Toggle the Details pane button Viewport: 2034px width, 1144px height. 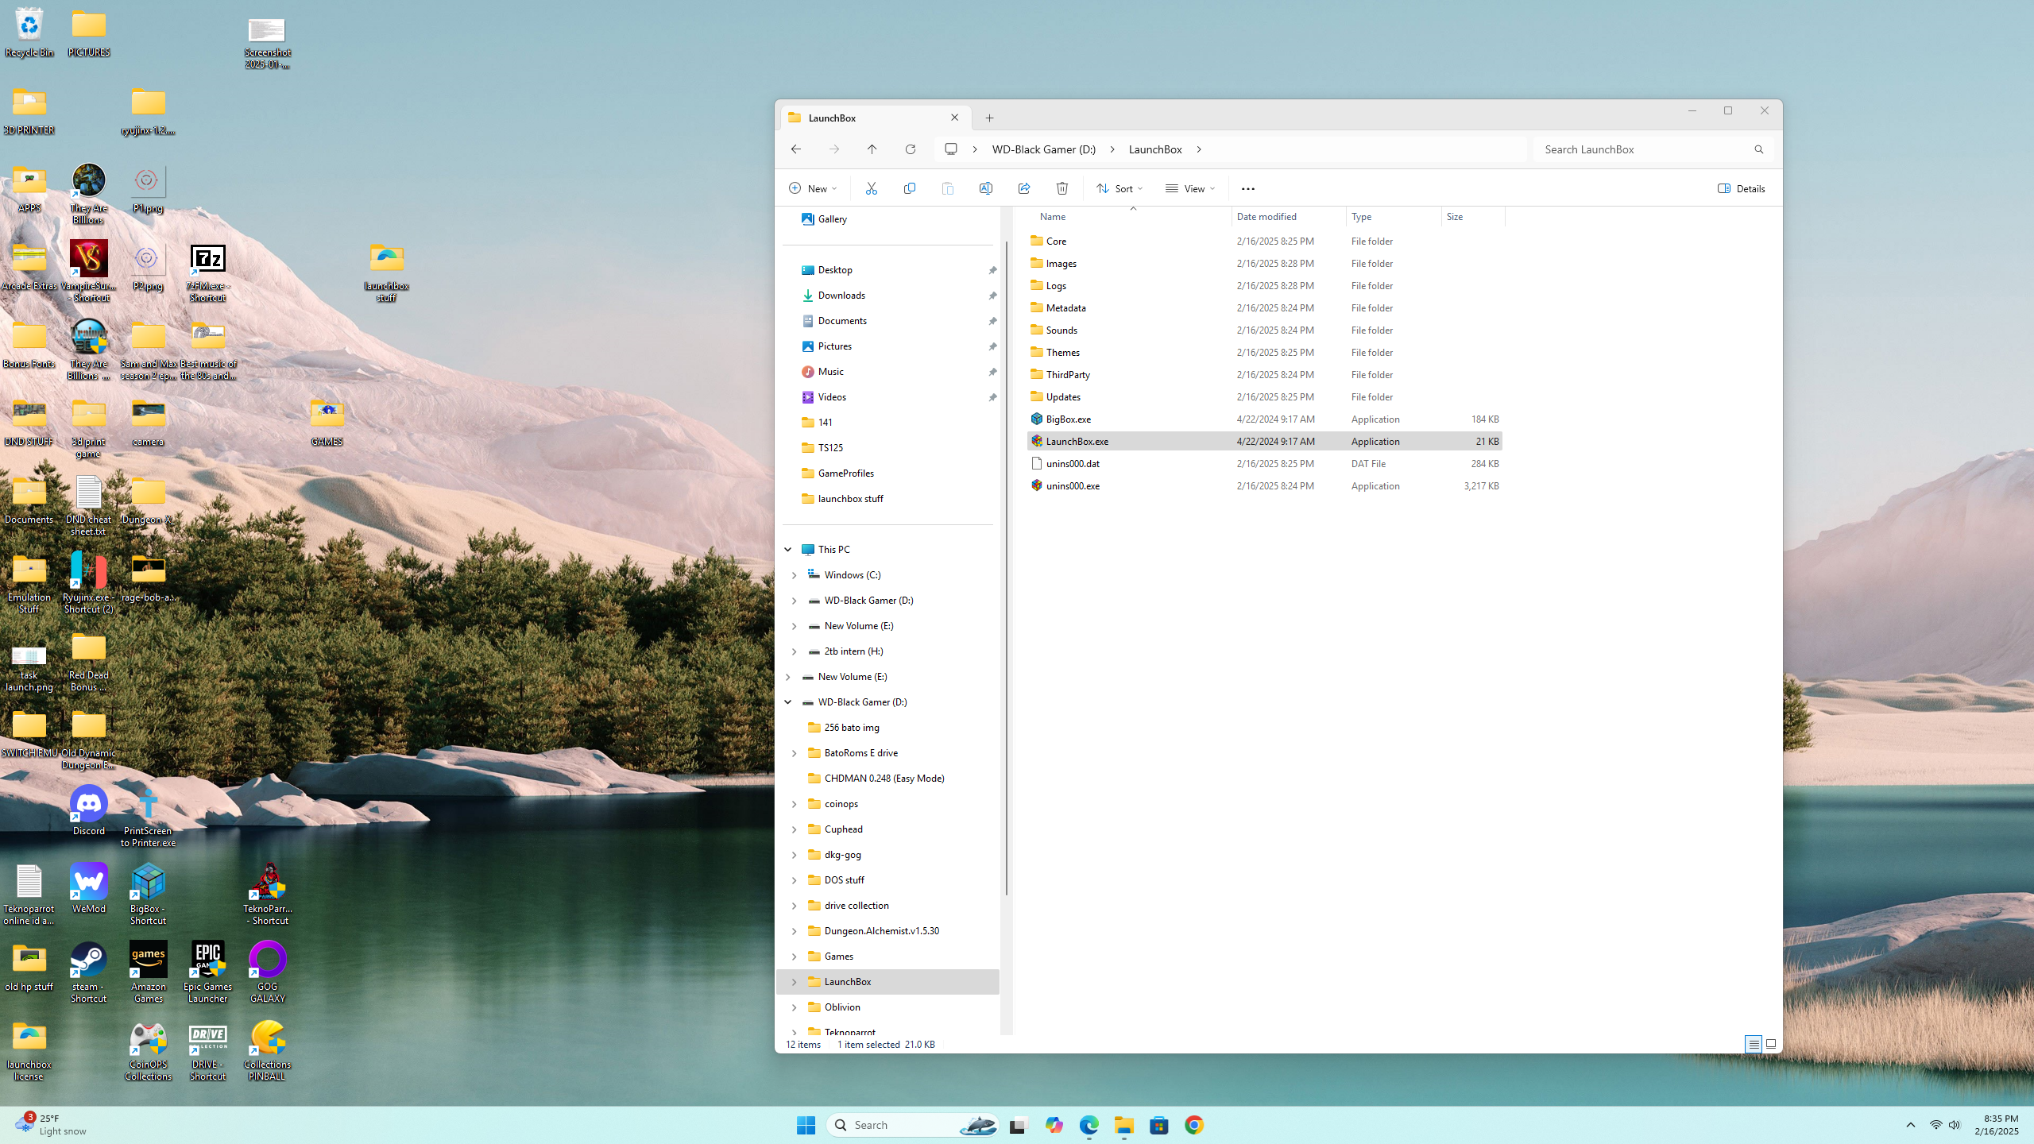(x=1741, y=188)
